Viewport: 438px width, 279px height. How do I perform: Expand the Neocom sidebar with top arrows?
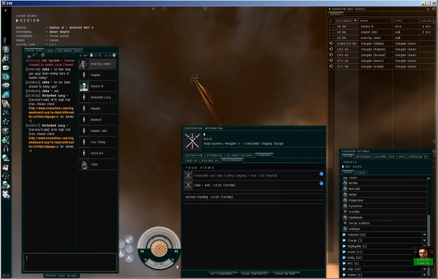[x=5, y=10]
